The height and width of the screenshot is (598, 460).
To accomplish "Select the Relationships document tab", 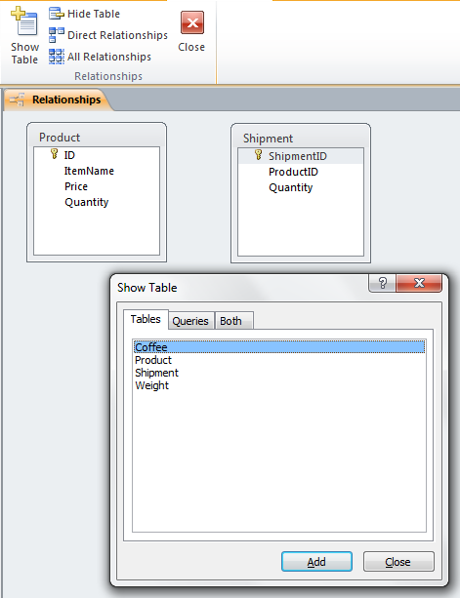I will [58, 100].
